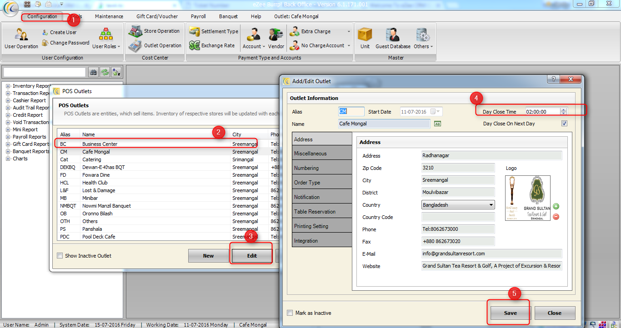
Task: Expand the Inventory Report tree node
Action: pyautogui.click(x=8, y=86)
